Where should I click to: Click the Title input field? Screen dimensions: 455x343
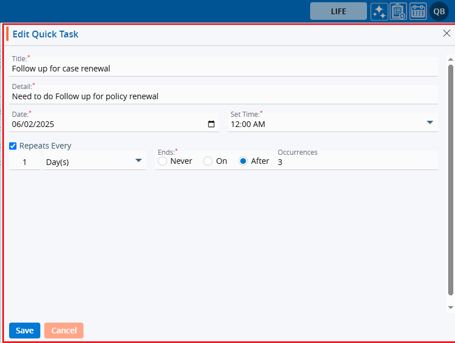point(224,69)
